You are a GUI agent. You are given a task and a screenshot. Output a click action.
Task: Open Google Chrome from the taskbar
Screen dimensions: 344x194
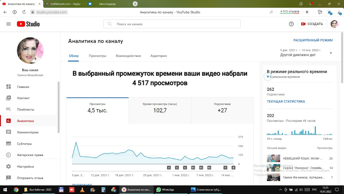[x=16, y=190]
